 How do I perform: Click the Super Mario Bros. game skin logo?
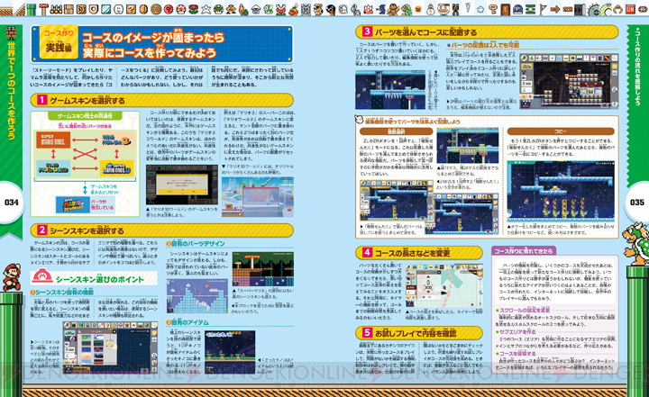click(53, 140)
